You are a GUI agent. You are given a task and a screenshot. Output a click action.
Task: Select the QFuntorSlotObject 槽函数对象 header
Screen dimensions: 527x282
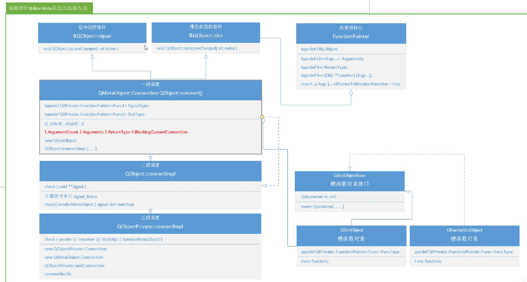(x=465, y=236)
